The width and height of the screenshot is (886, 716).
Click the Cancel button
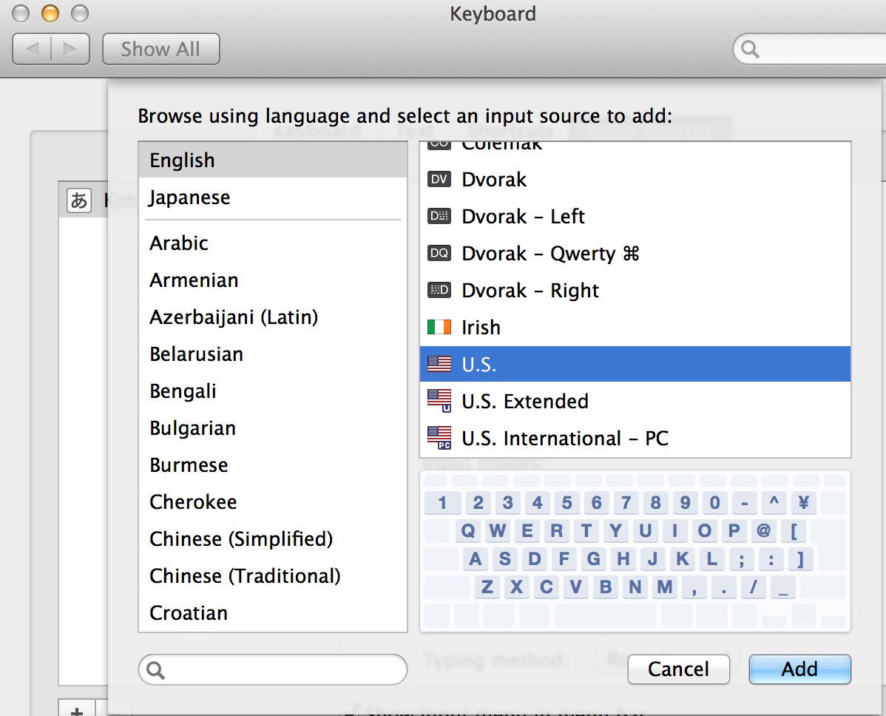pyautogui.click(x=678, y=669)
